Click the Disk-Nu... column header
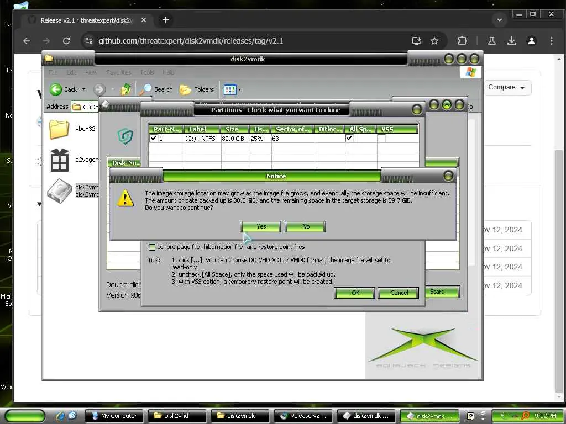 pos(125,163)
